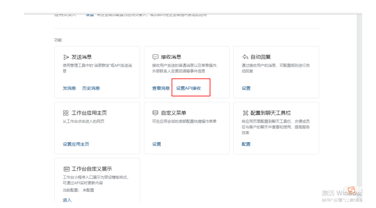Click the Sogou input method icon
376x208 pixels.
point(352,190)
